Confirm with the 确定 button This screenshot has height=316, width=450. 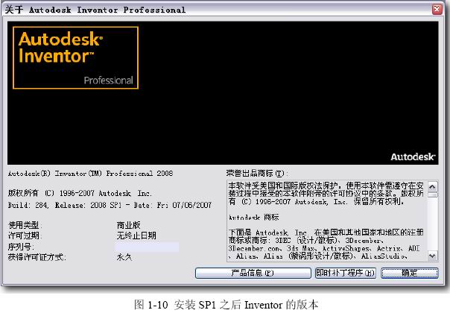tap(410, 273)
